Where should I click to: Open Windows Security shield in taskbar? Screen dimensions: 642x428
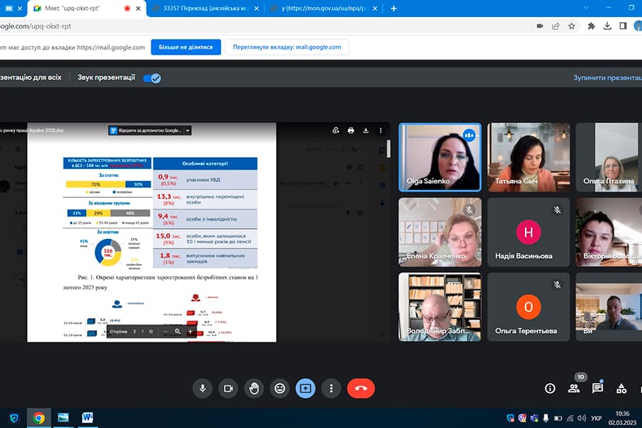[14, 418]
